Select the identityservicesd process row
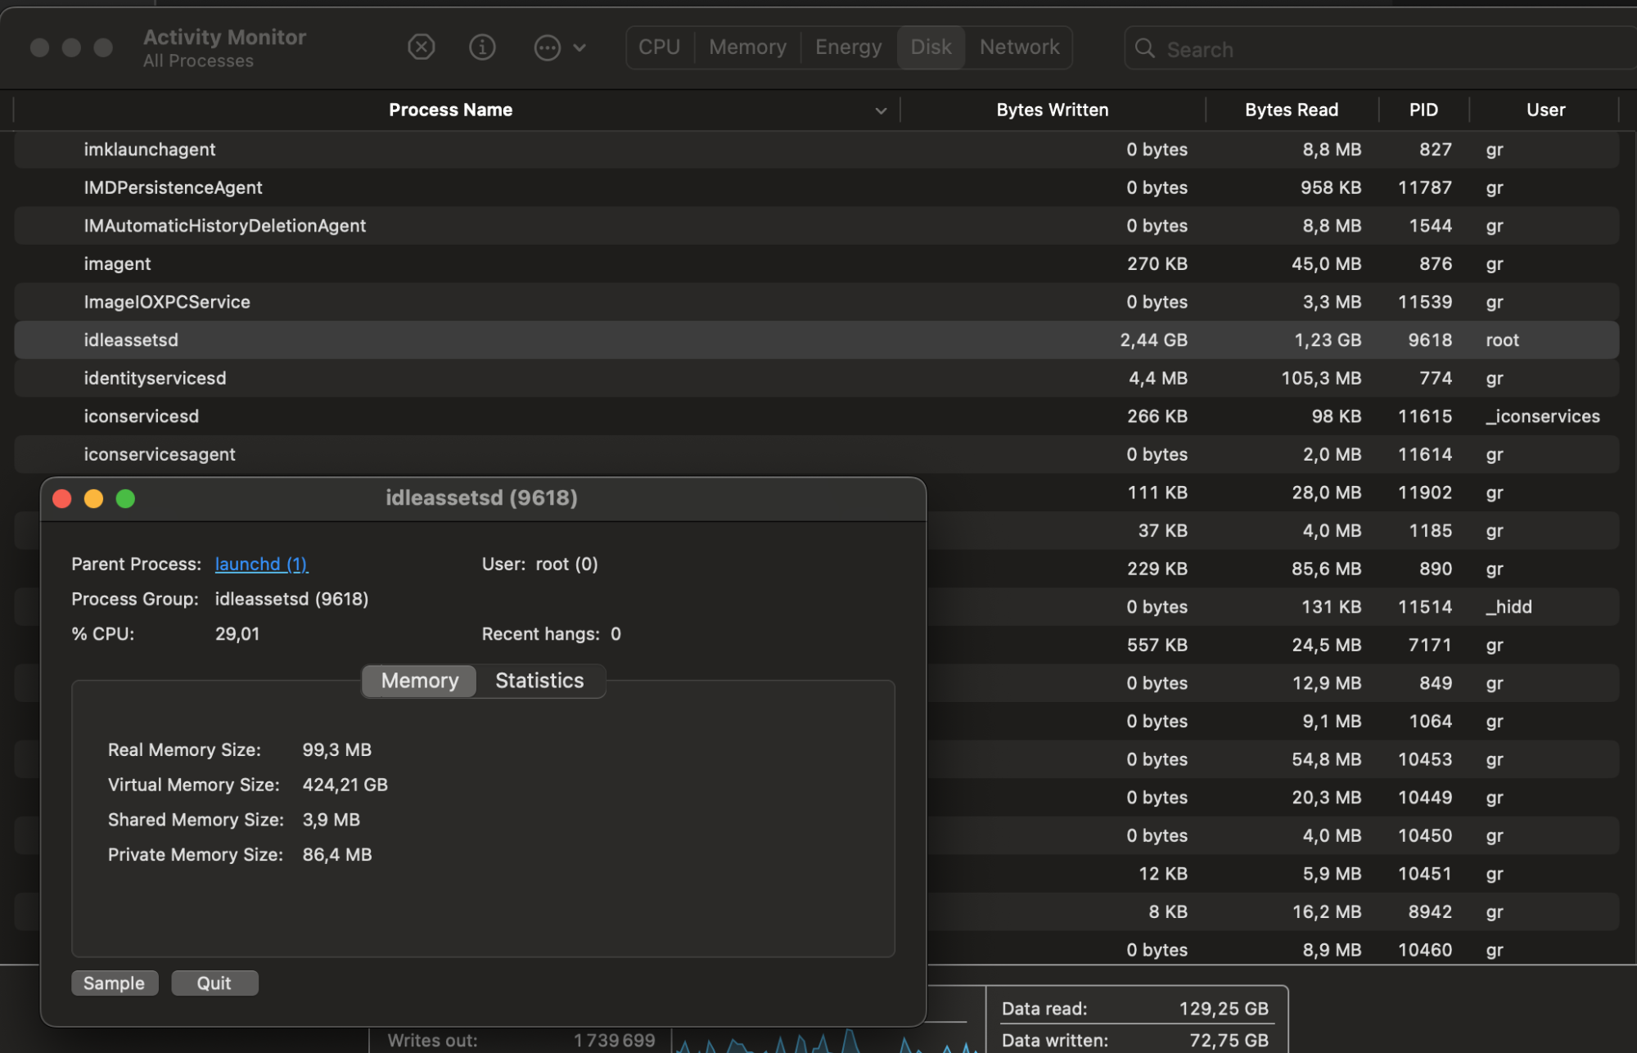Image resolution: width=1637 pixels, height=1053 pixels. coord(816,378)
